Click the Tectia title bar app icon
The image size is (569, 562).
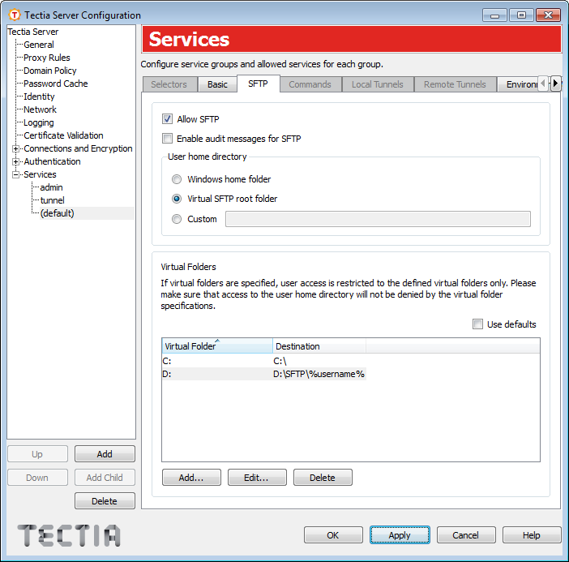14,15
